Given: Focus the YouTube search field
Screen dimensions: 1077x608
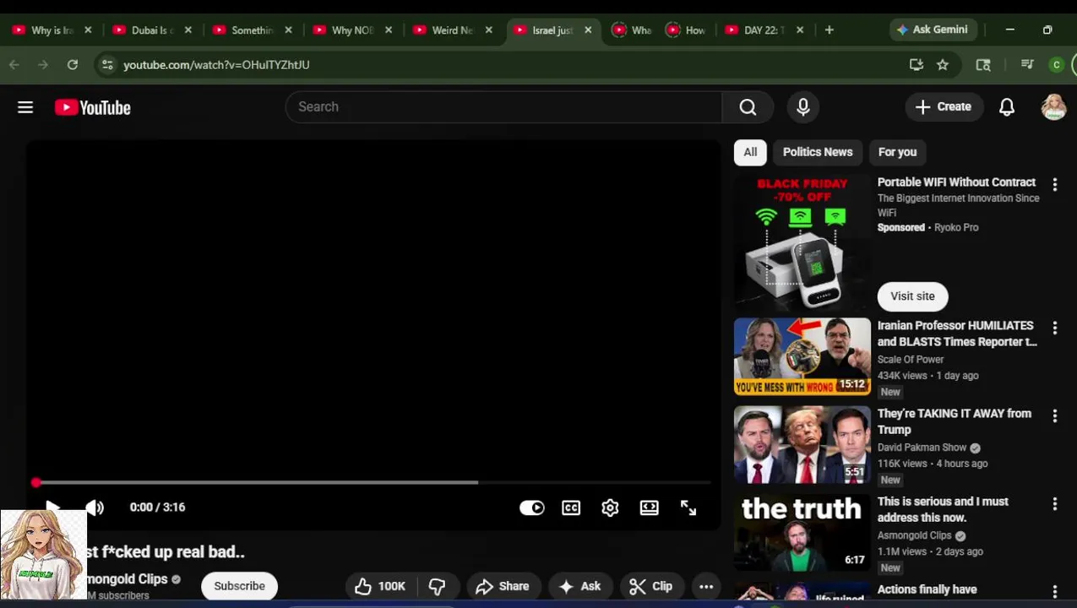Looking at the screenshot, I should 503,107.
